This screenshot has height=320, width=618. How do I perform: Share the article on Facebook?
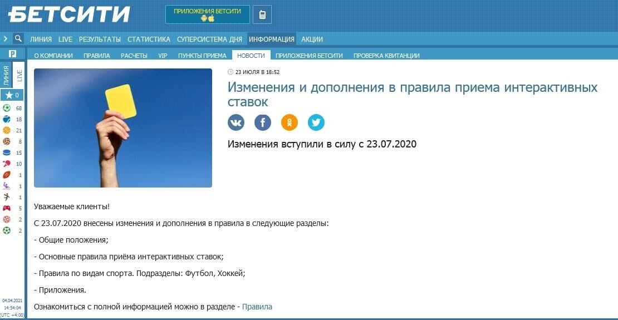pyautogui.click(x=263, y=122)
